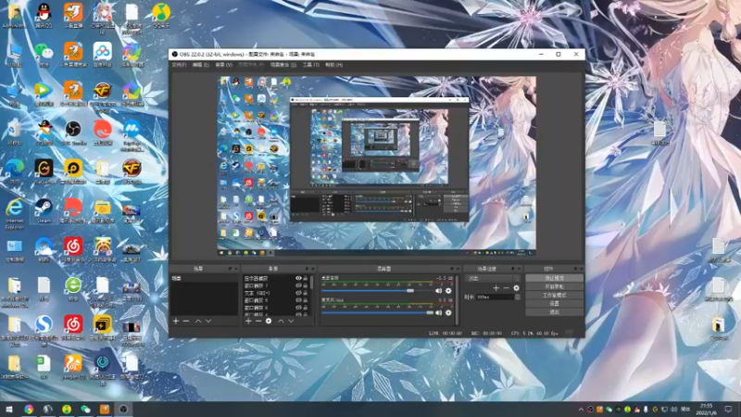Click the top streaming button in Controls
Image resolution: width=741 pixels, height=417 pixels.
point(554,278)
